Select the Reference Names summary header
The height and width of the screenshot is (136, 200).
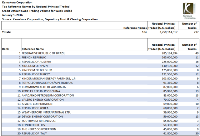[135, 28]
